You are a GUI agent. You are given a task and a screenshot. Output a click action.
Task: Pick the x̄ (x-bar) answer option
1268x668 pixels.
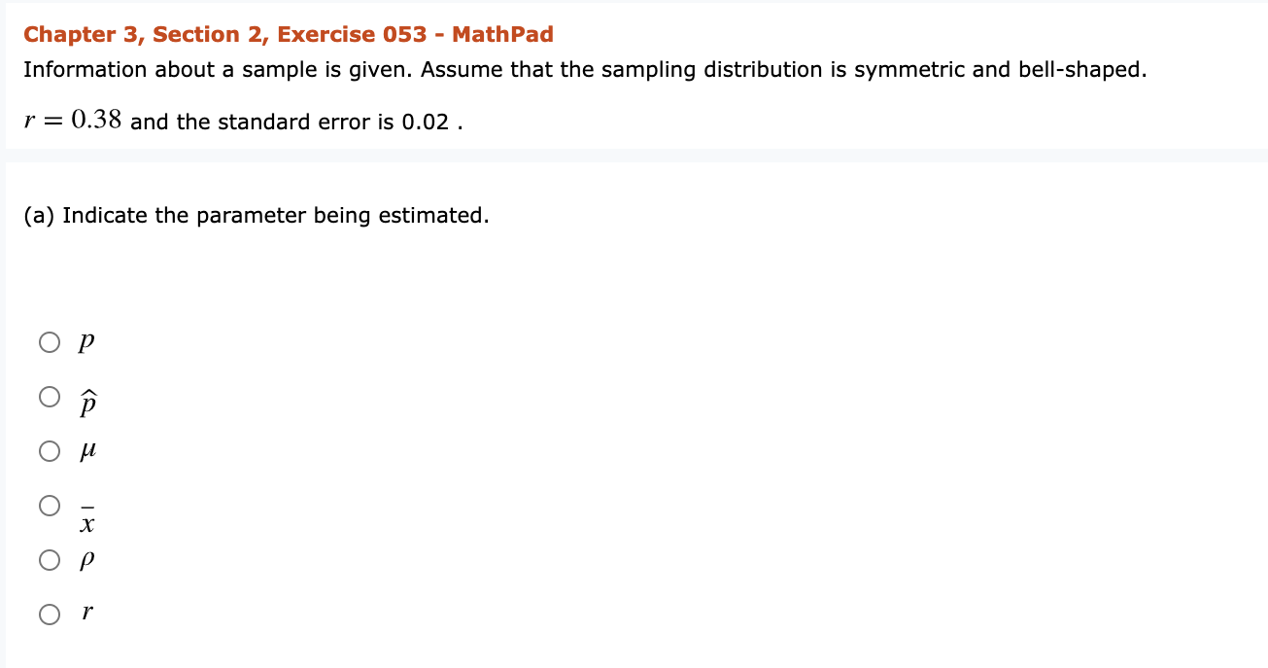pos(50,506)
